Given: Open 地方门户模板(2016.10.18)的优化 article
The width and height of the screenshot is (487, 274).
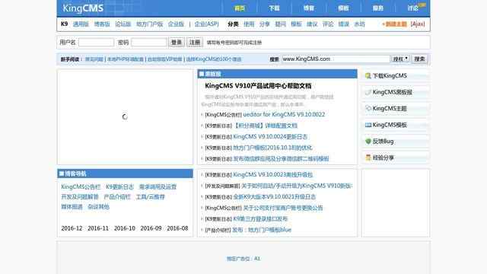Looking at the screenshot, I should coord(272,148).
